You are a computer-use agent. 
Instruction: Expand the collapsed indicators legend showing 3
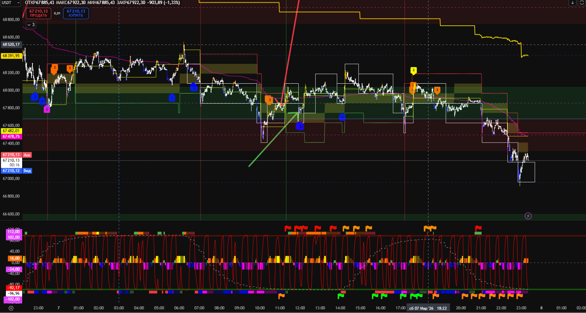(x=31, y=25)
